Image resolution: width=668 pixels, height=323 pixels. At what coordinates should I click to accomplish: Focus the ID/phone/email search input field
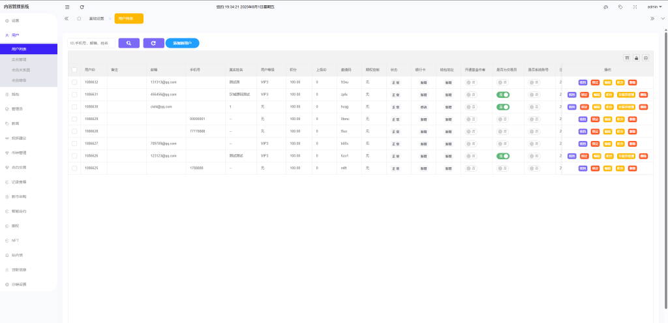[91, 43]
